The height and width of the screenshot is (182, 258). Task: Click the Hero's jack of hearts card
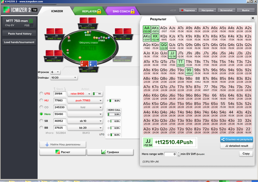click(x=84, y=64)
